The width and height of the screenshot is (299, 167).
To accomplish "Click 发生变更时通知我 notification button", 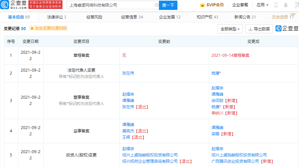I will (x=49, y=28).
